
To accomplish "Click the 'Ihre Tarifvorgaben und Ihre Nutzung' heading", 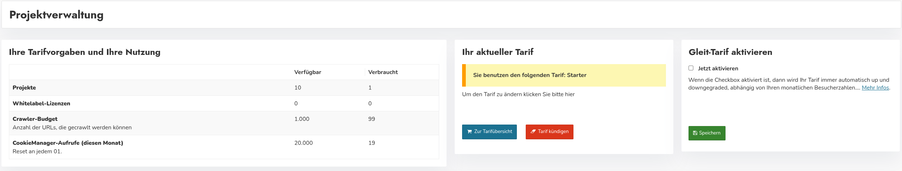I will click(85, 52).
